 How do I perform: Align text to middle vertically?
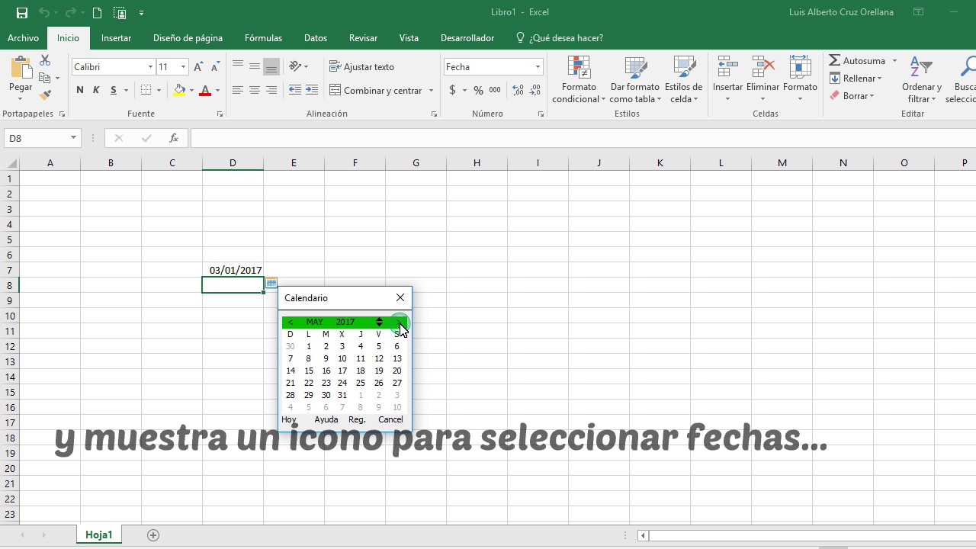coord(255,67)
